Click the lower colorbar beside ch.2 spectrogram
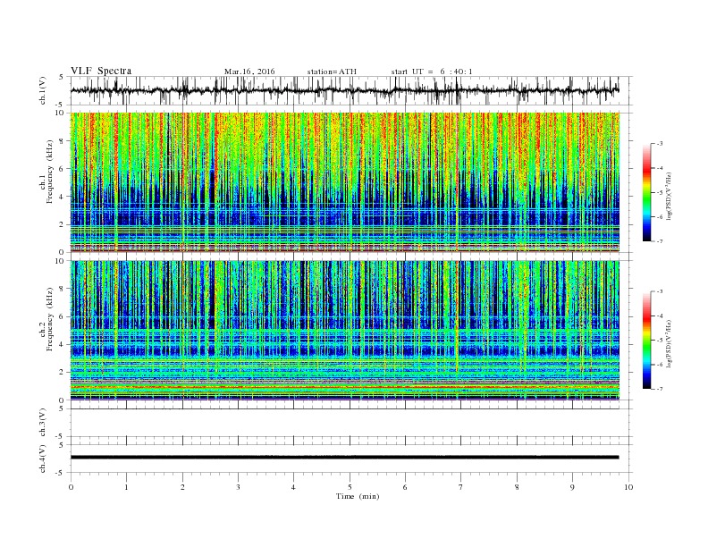 point(646,341)
